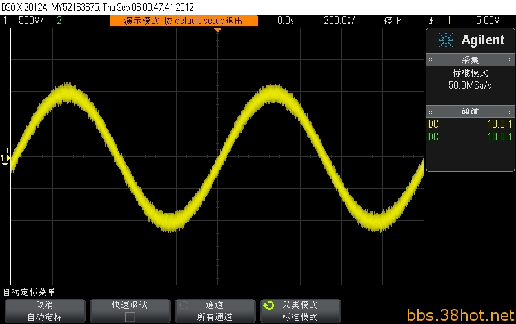This screenshot has height=324, width=516.
Task: Click the T trigger level marker
Action: coord(8,151)
